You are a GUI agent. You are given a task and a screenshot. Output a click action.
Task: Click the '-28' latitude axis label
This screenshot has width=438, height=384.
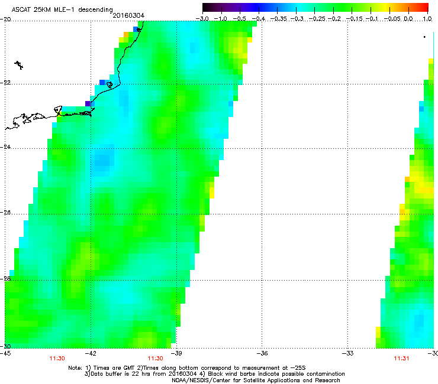tap(5, 279)
